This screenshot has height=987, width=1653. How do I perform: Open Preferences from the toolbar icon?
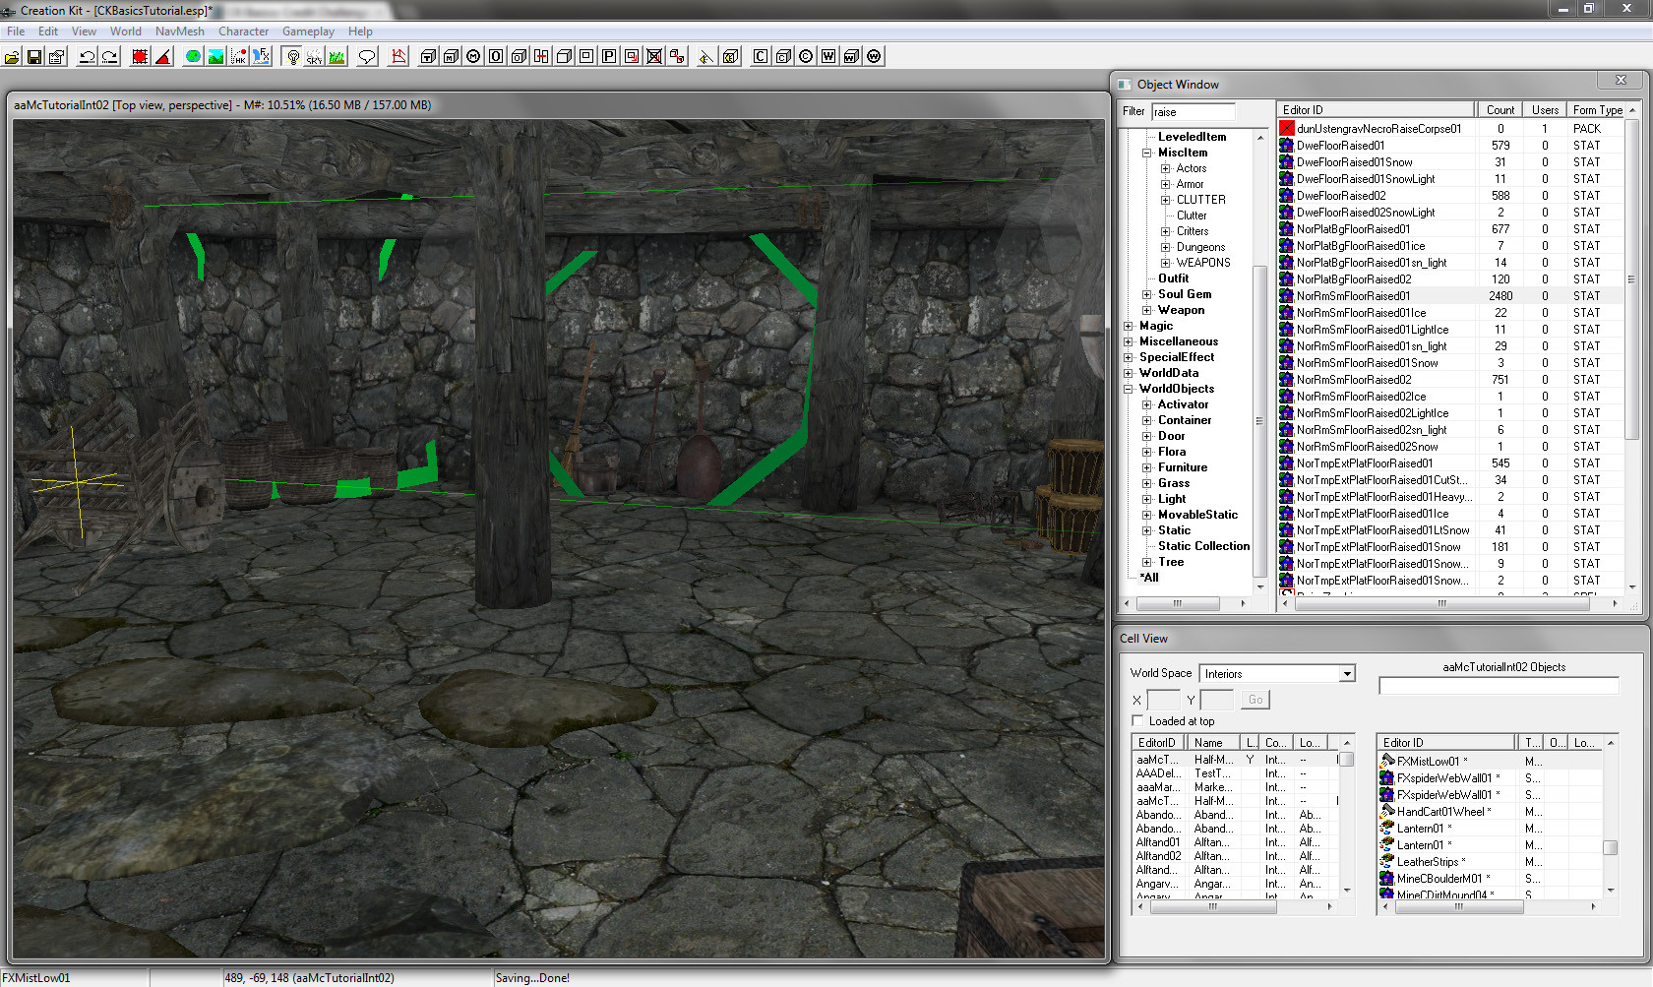pyautogui.click(x=57, y=56)
